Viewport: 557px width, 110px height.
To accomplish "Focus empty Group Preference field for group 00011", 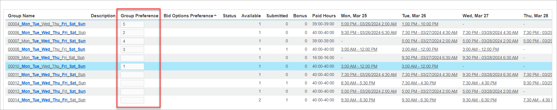I will (x=132, y=75).
